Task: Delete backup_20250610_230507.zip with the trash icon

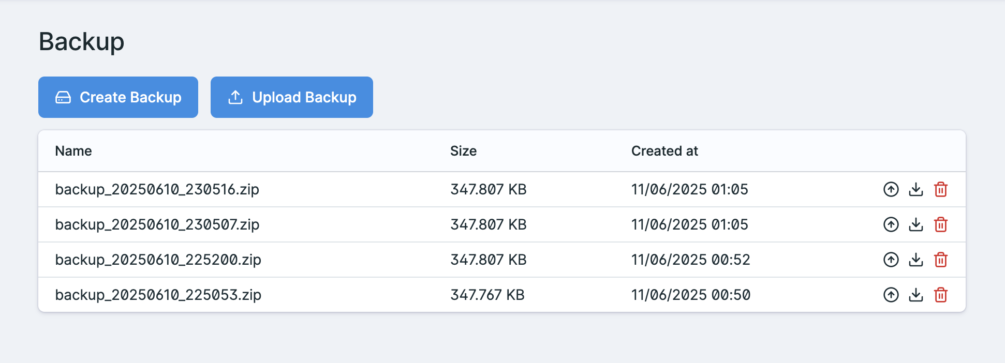Action: [941, 225]
